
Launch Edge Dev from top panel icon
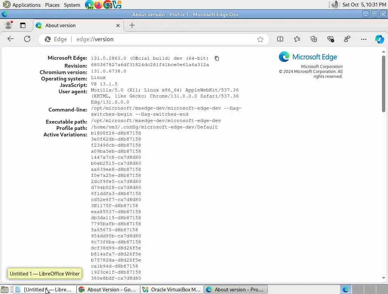(89, 5)
